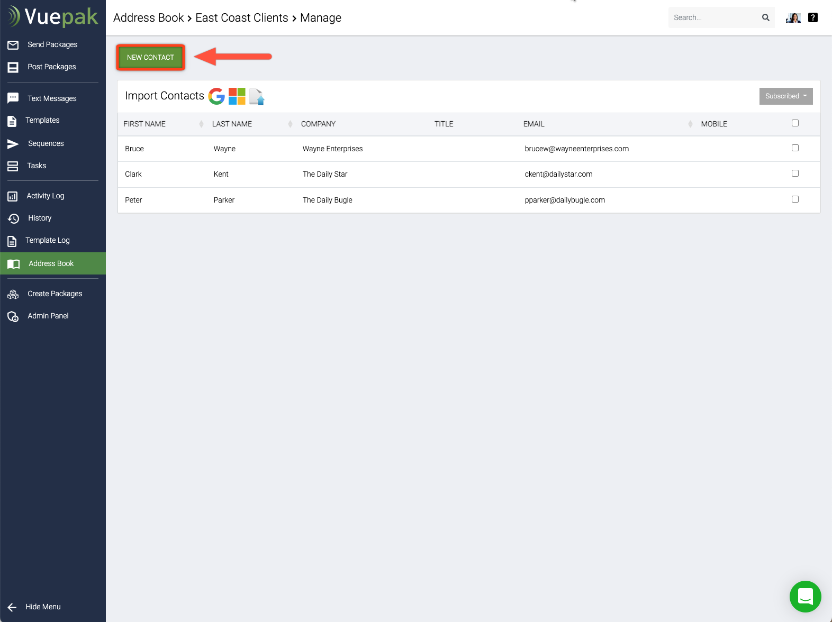Select Clark Kent's row checkbox

tap(795, 173)
